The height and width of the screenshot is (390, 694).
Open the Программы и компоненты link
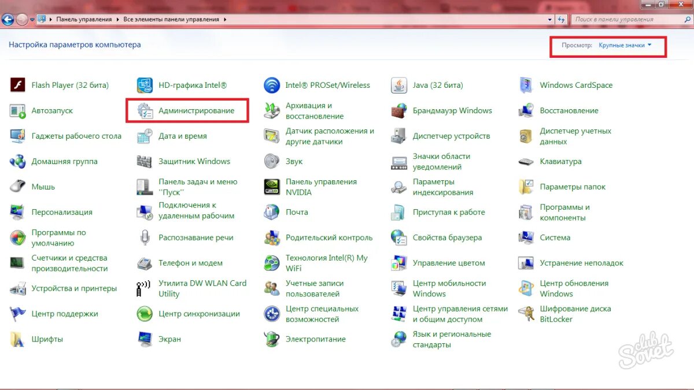coord(565,212)
